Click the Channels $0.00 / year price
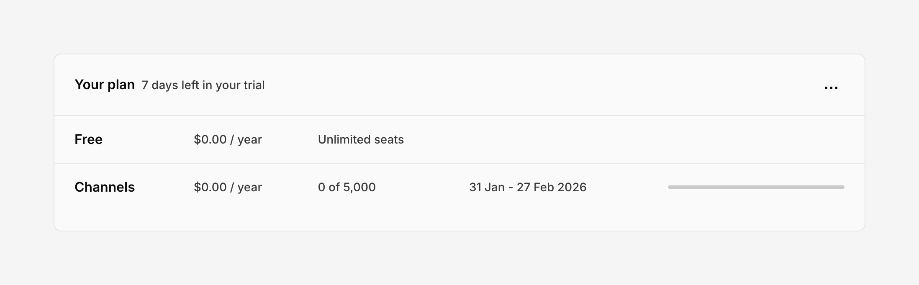Screen dimensions: 919x285 point(228,187)
